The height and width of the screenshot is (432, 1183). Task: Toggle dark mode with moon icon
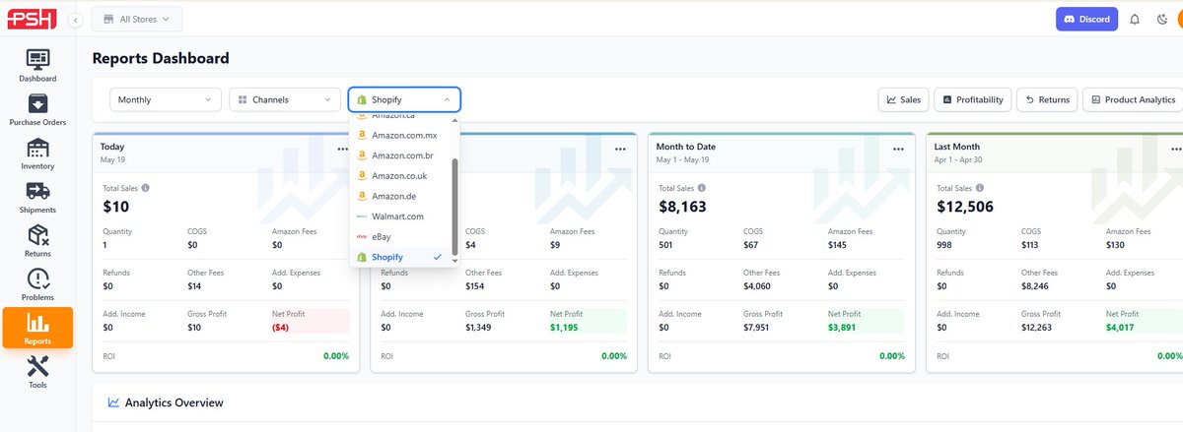pyautogui.click(x=1162, y=19)
